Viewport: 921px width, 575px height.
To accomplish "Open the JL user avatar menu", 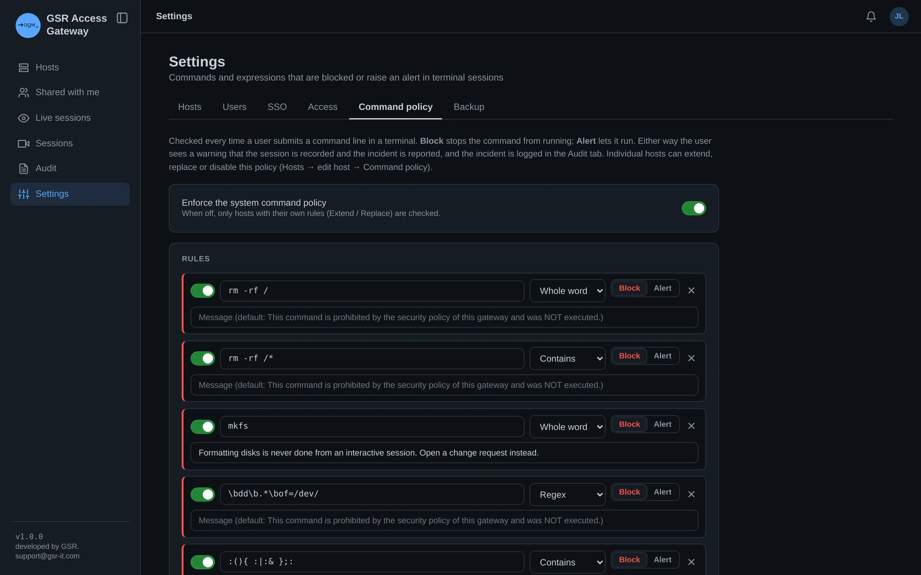I will click(899, 16).
